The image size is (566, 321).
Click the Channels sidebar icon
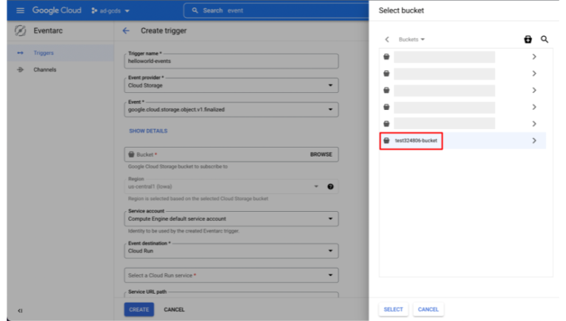pyautogui.click(x=20, y=69)
